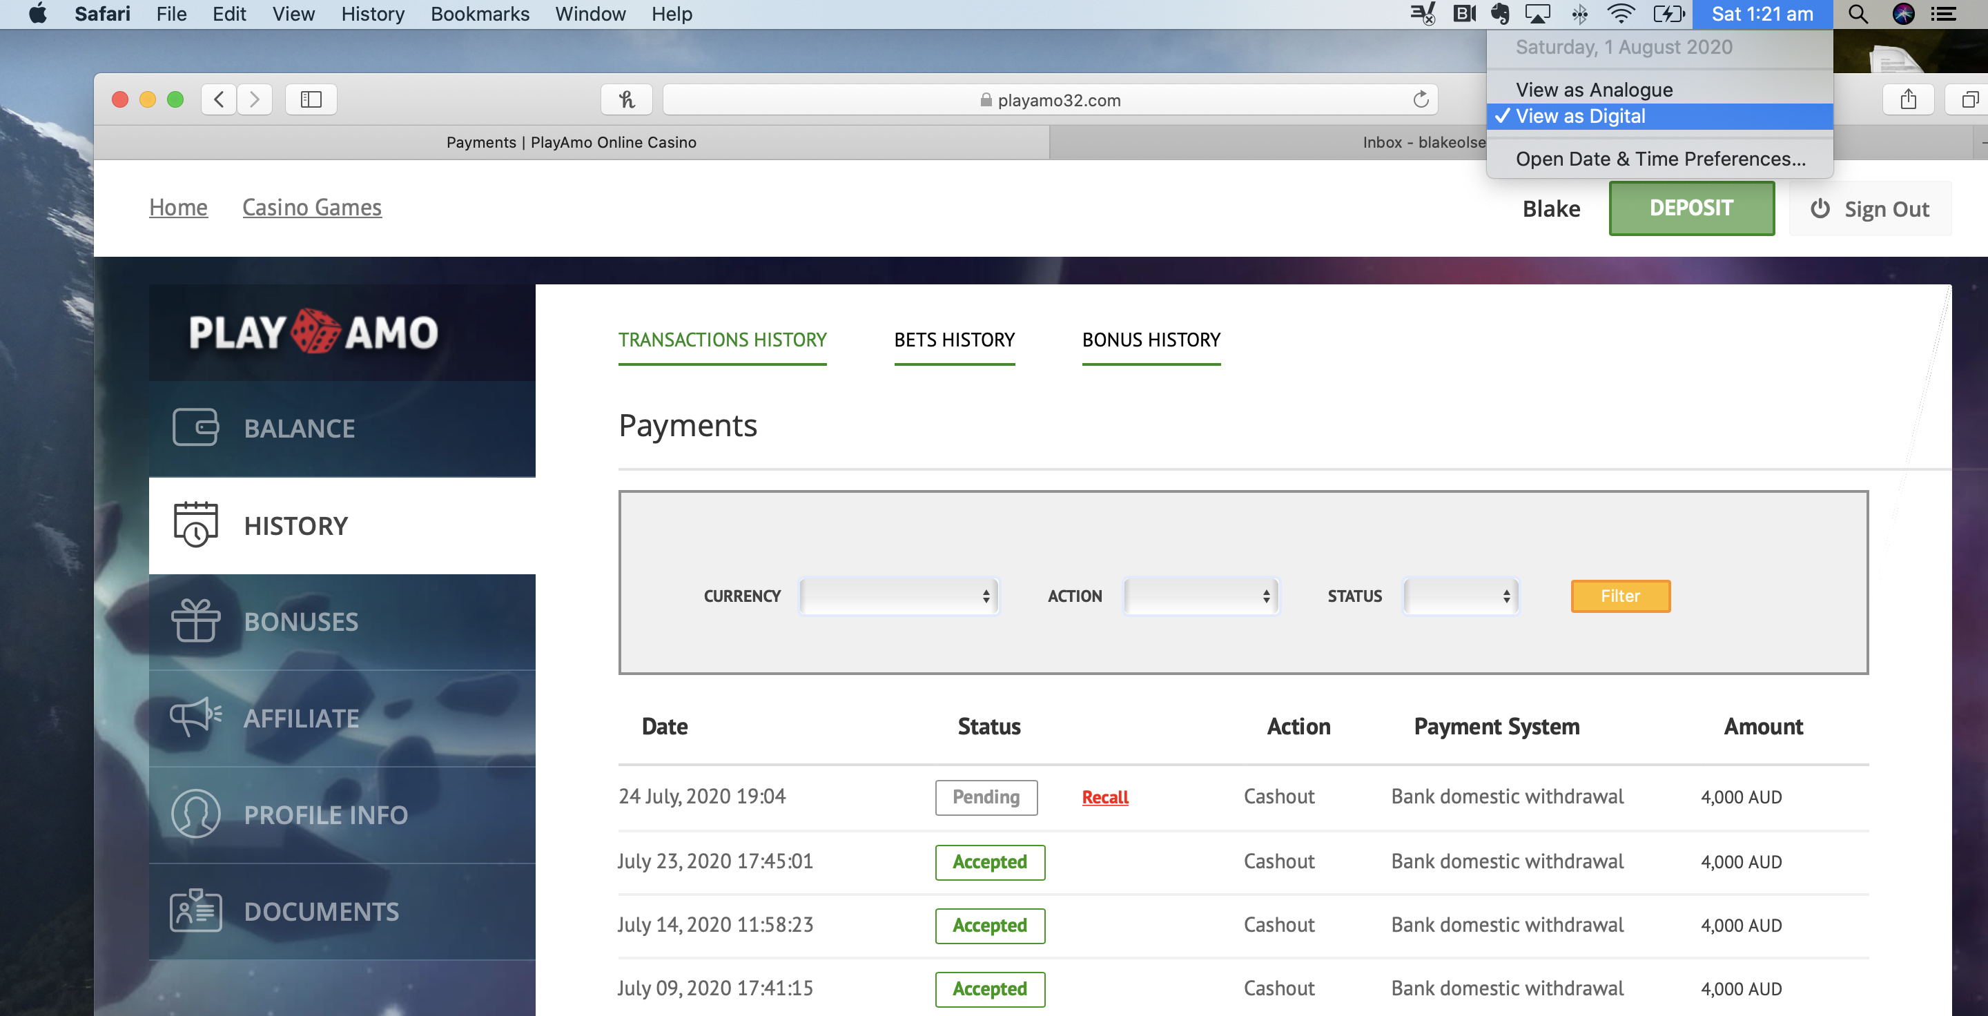Click the orange Filter button
This screenshot has width=1988, height=1016.
pyautogui.click(x=1620, y=596)
